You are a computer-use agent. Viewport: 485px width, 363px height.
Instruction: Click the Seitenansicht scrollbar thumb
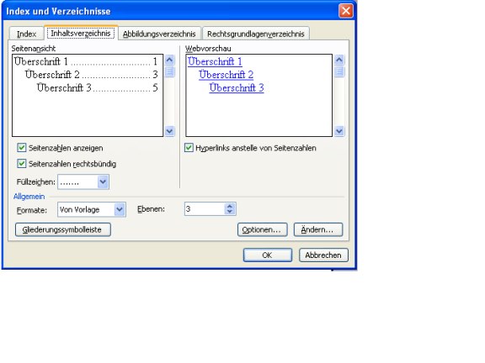click(x=169, y=71)
